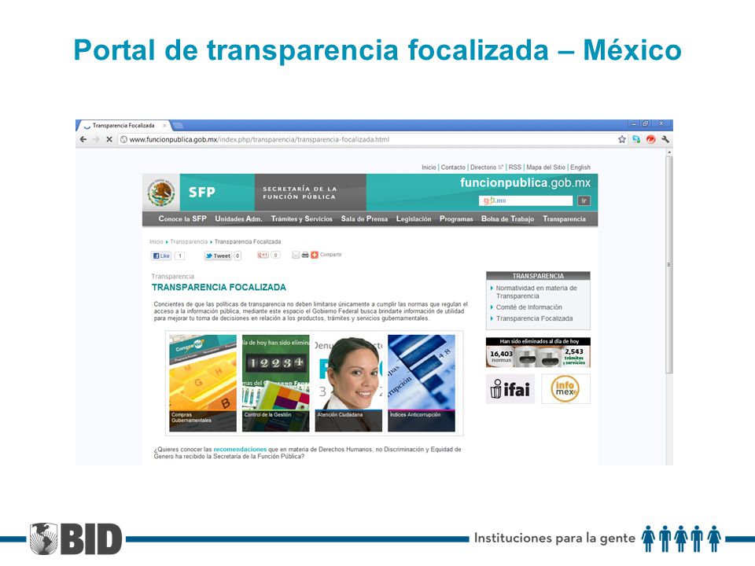The height and width of the screenshot is (566, 755).
Task: Open the Legislación menu
Action: point(414,219)
